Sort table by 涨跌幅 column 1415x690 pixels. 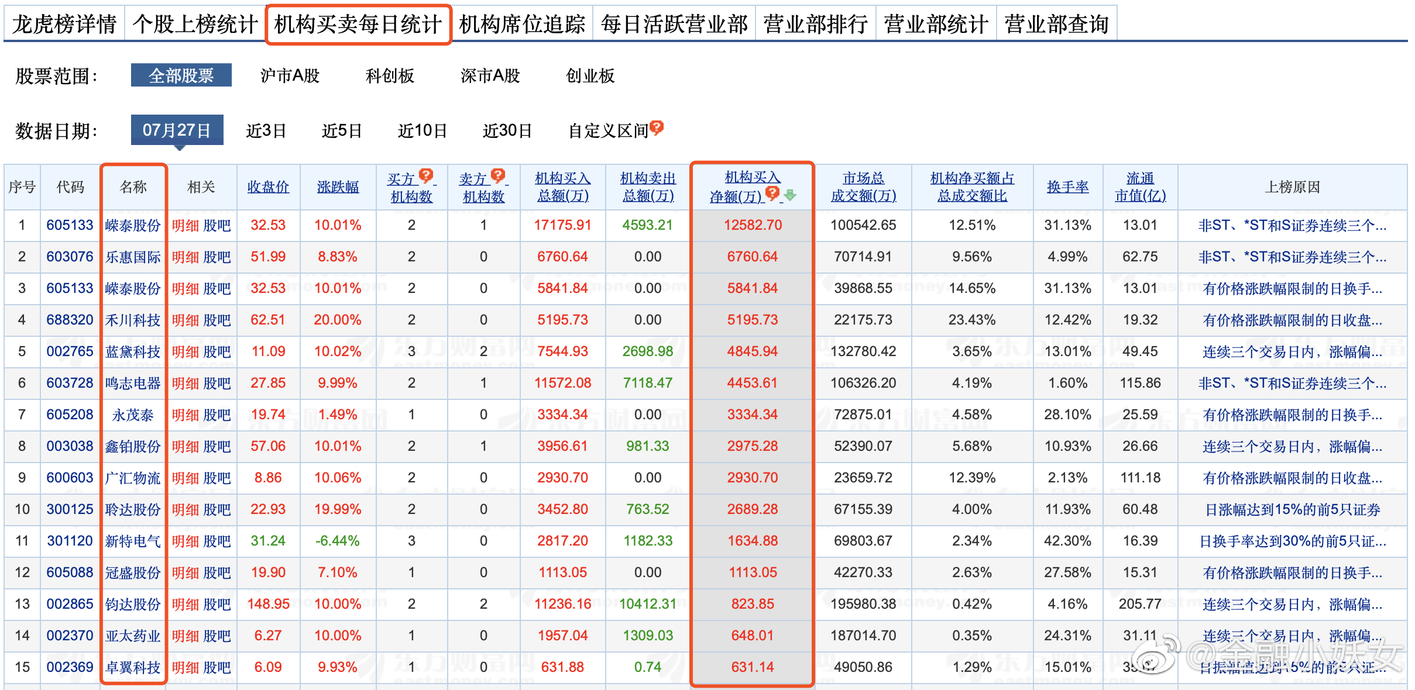[338, 187]
